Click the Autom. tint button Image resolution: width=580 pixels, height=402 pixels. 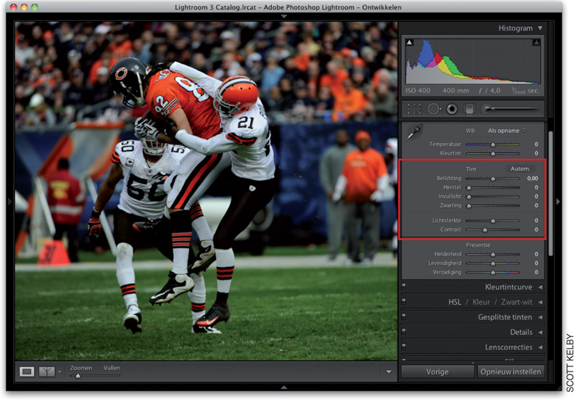click(x=520, y=169)
